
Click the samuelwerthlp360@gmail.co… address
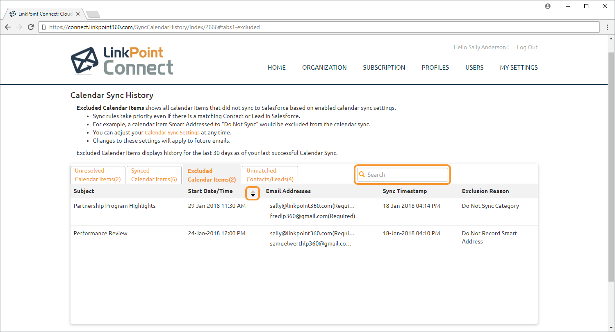311,243
